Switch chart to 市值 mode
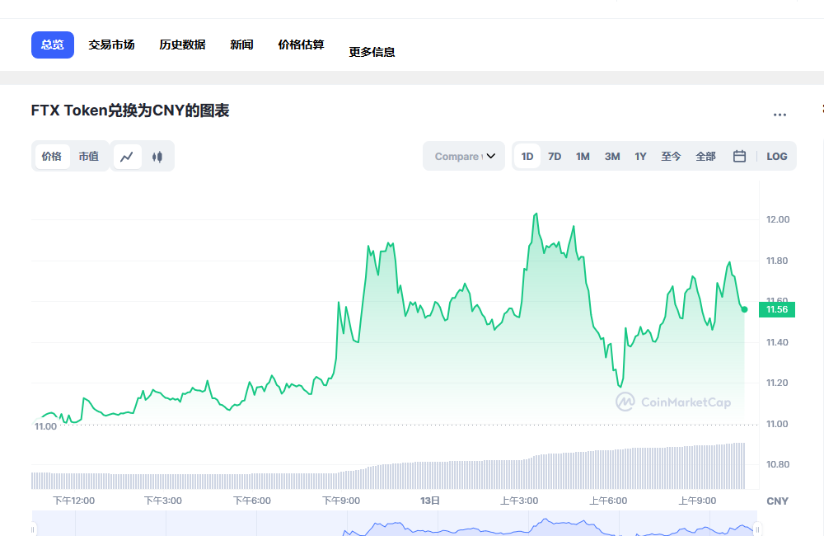The image size is (824, 536). (88, 156)
